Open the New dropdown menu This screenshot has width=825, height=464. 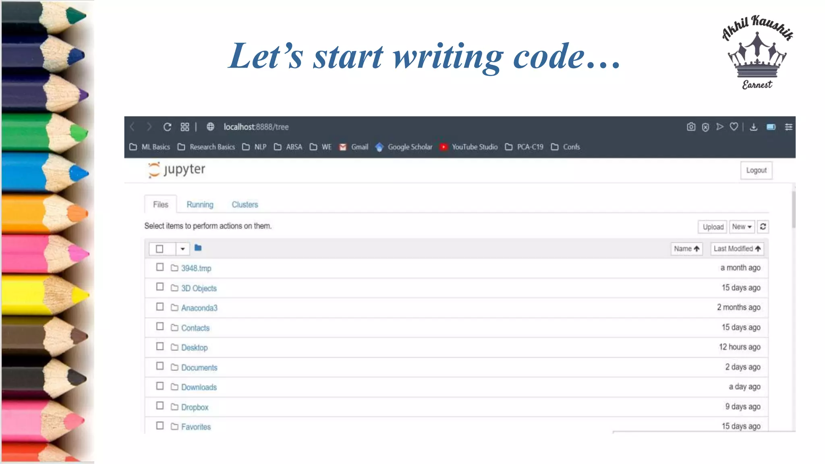pos(742,227)
